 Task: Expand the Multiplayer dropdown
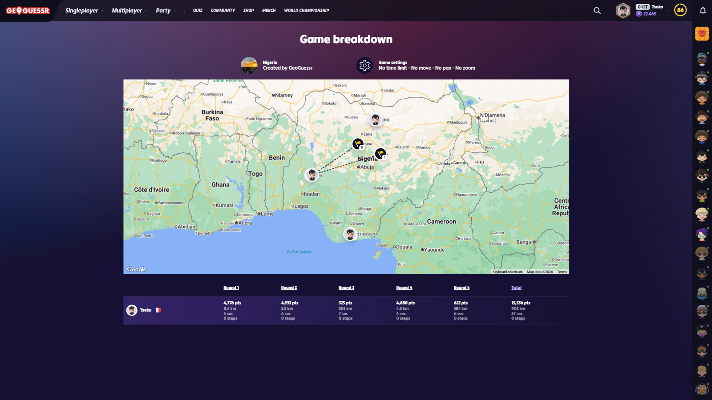click(129, 11)
